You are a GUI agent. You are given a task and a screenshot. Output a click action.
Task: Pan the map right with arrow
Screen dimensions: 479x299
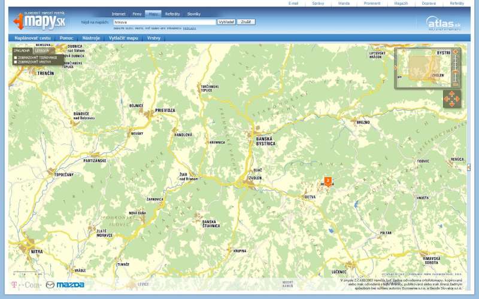457,99
